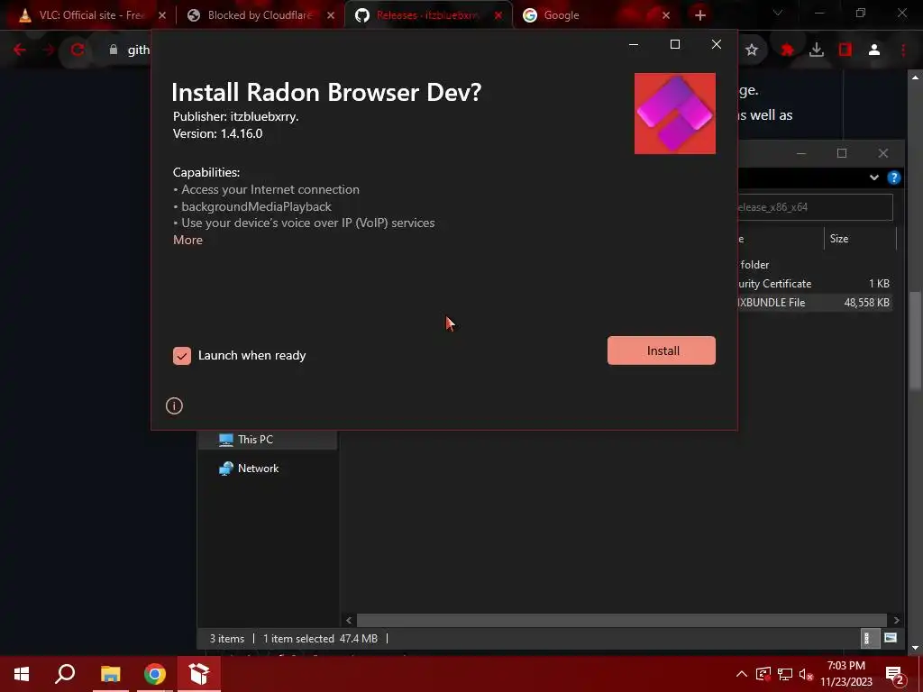This screenshot has width=923, height=692.
Task: Click the muted volume tray icon
Action: (806, 674)
